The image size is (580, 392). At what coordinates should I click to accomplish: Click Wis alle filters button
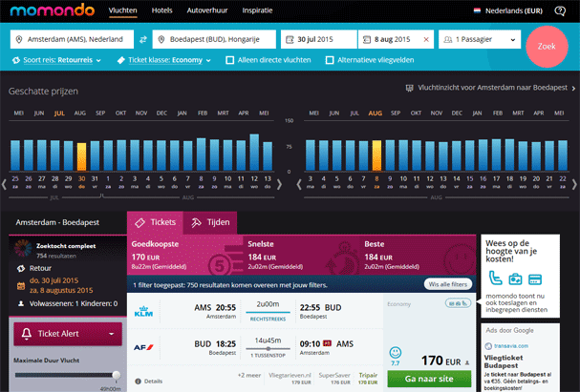coord(448,284)
